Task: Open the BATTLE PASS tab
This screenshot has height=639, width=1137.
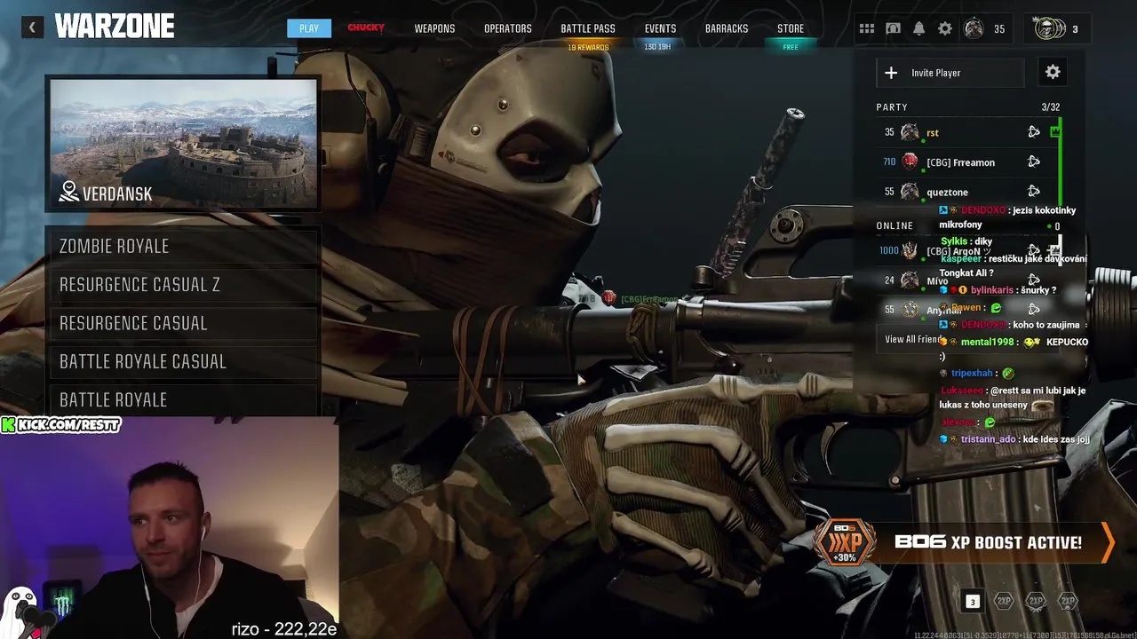Action: click(588, 28)
